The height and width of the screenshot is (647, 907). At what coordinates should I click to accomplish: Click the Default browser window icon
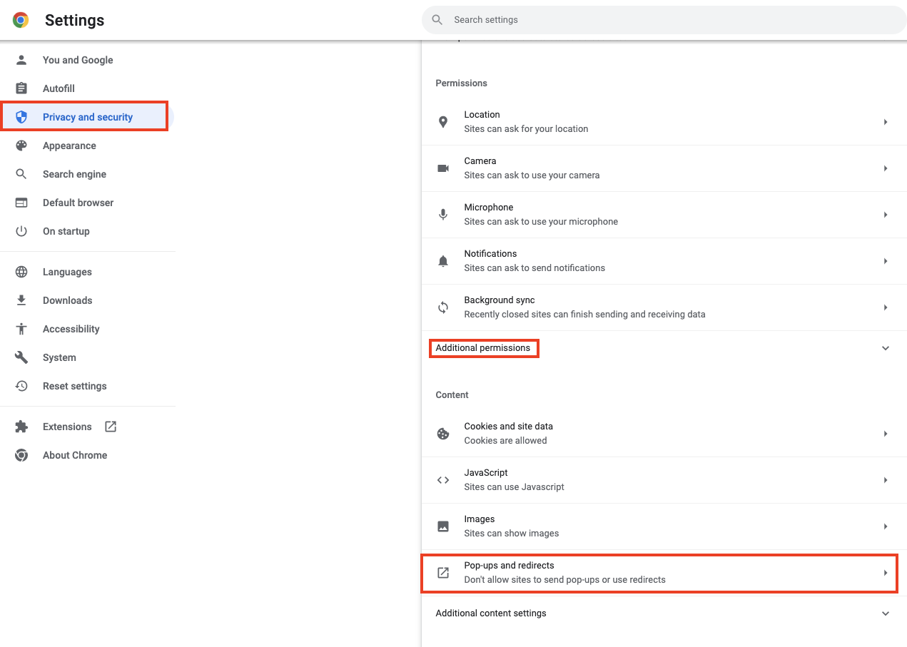tap(21, 203)
